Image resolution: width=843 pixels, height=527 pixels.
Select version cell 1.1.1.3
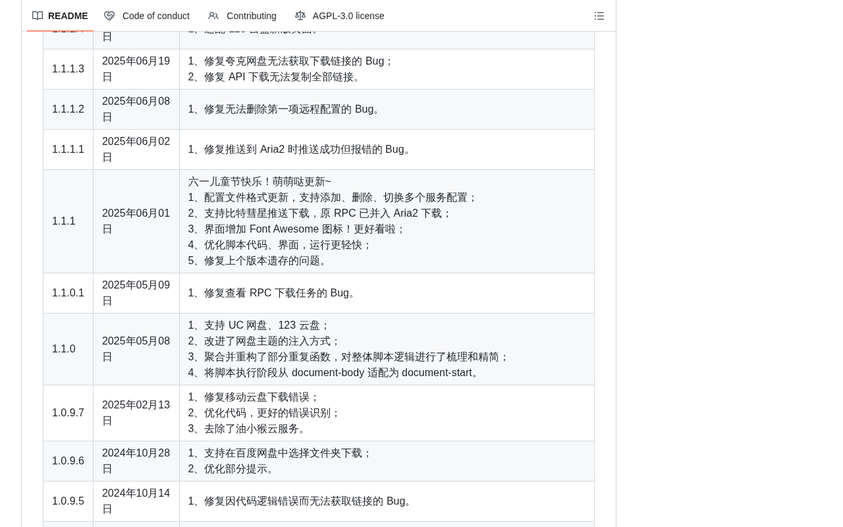coord(68,69)
